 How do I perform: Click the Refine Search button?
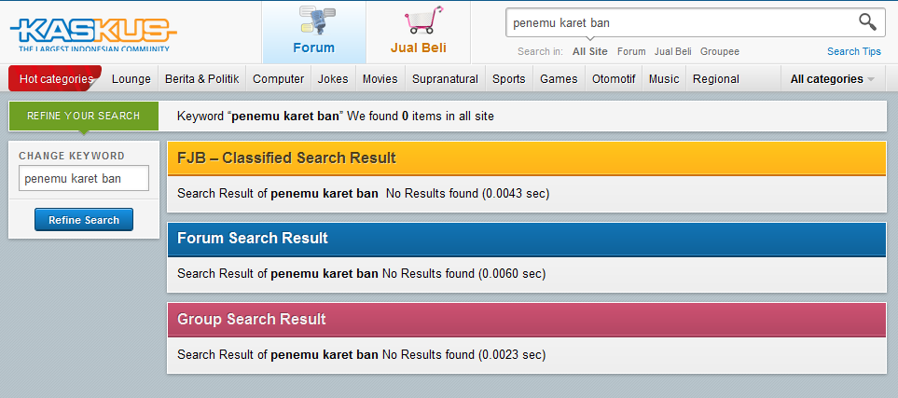click(x=84, y=220)
